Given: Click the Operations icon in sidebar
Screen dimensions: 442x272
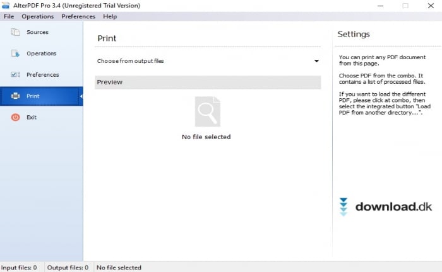Looking at the screenshot, I should [15, 54].
